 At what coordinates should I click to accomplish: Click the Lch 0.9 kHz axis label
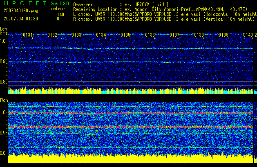click(3, 62)
